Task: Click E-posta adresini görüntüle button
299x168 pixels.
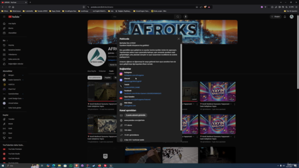Action: [x=135, y=115]
